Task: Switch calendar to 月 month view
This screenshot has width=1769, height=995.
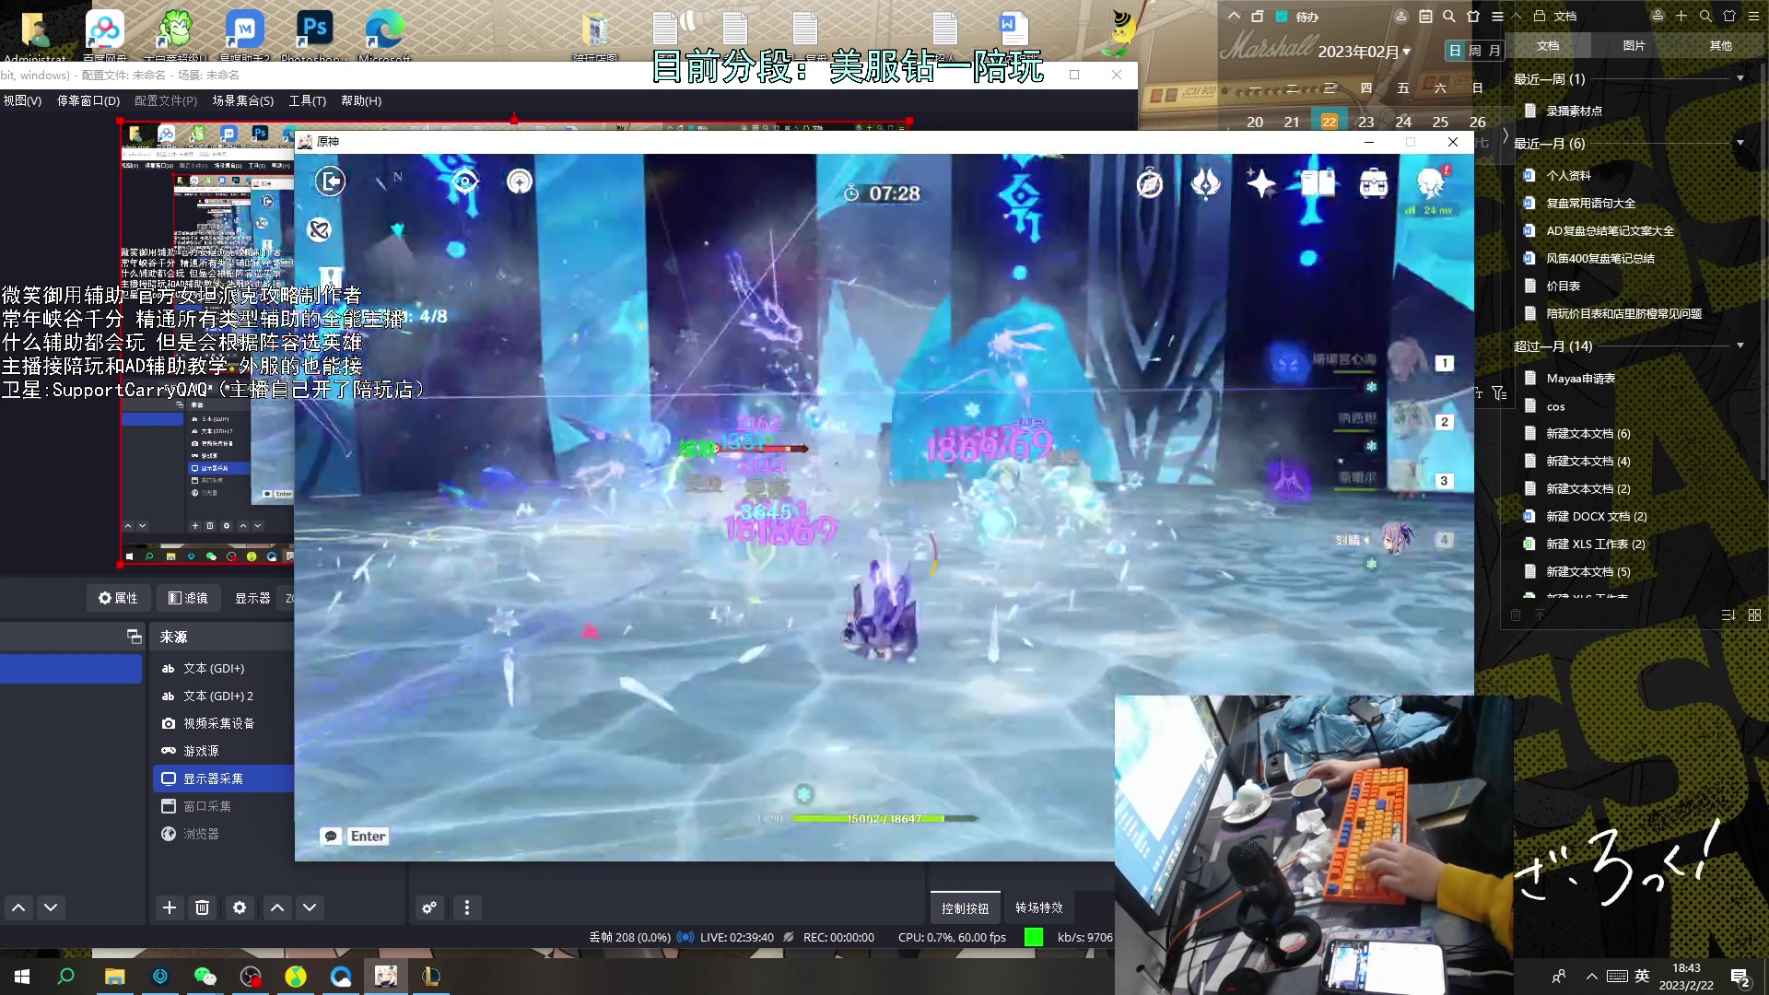Action: [1494, 51]
